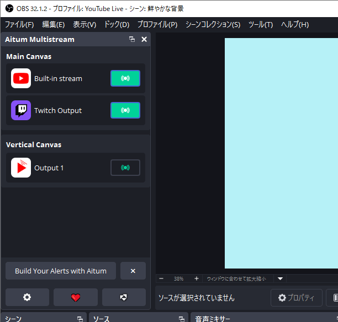The height and width of the screenshot is (322, 338).
Task: Click the red heart donate button
Action: tap(76, 297)
